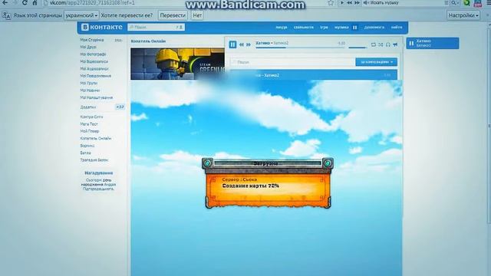Click the megaphone broadcast icon in audio player
The width and height of the screenshot is (491, 276).
[x=395, y=44]
